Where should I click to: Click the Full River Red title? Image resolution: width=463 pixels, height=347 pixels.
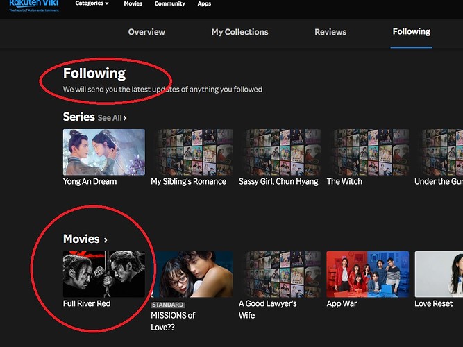coord(87,303)
